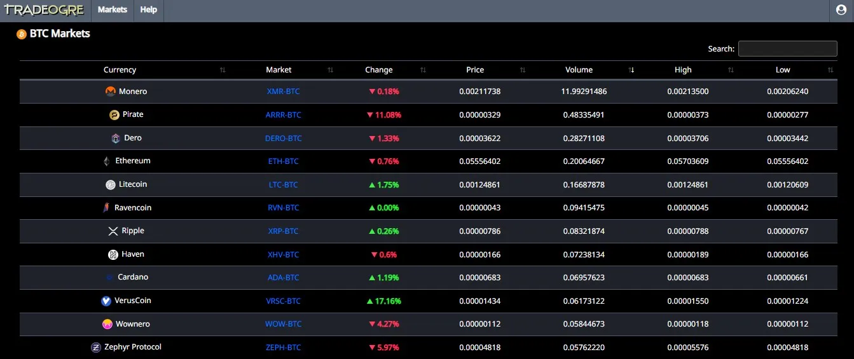
Task: Open the XRP-BTC market link
Action: point(284,231)
